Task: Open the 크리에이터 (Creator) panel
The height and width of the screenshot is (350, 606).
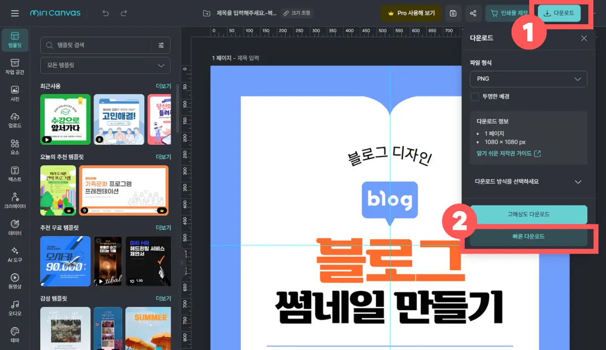Action: 15,202
